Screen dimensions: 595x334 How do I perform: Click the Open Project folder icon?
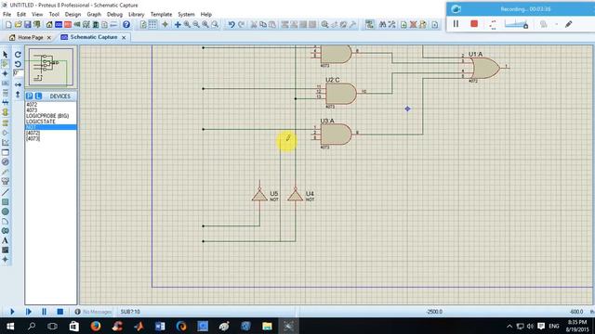click(x=18, y=25)
